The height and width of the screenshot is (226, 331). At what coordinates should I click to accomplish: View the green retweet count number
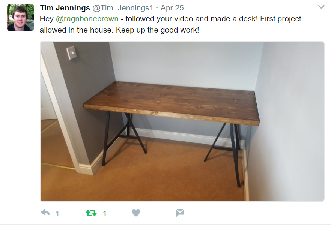coord(104,213)
